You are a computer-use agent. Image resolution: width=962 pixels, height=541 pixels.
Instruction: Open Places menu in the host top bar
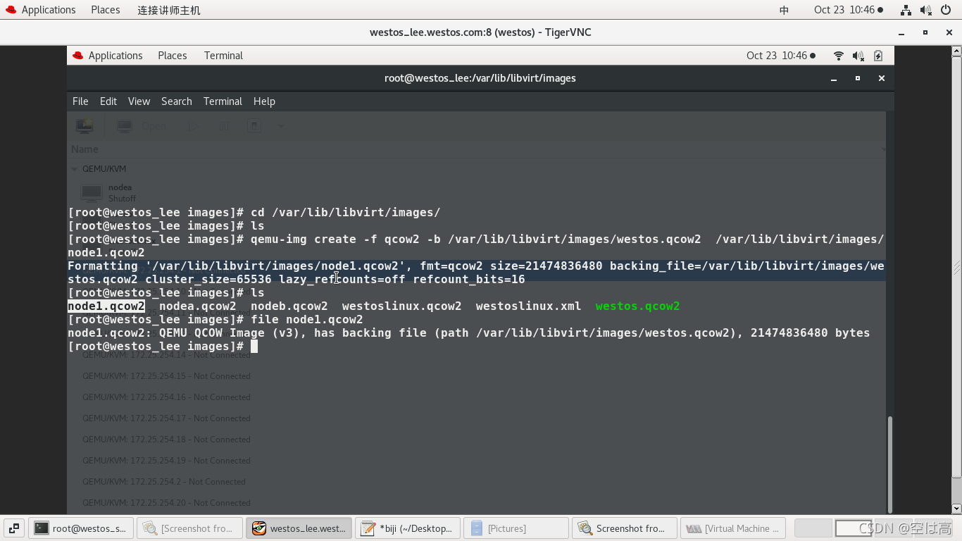tap(106, 10)
